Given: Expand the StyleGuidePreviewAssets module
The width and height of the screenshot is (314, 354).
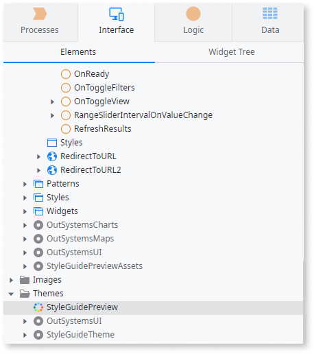Looking at the screenshot, I should pyautogui.click(x=25, y=266).
